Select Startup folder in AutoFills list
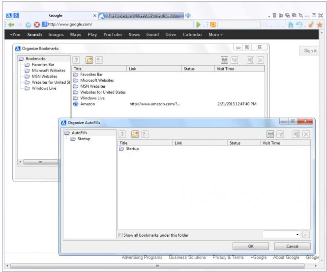The image size is (327, 272). tap(132, 148)
